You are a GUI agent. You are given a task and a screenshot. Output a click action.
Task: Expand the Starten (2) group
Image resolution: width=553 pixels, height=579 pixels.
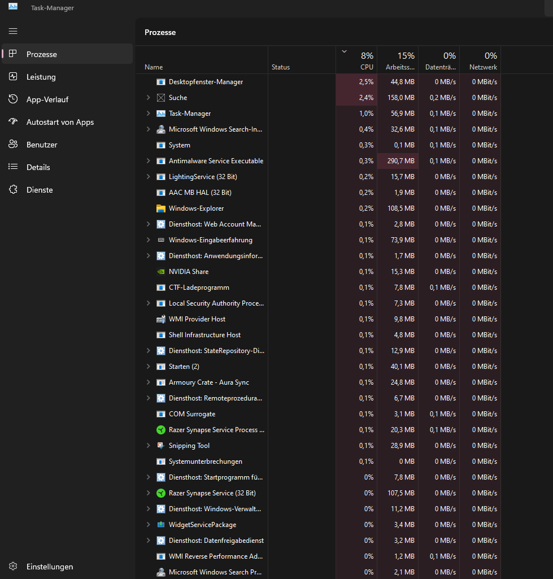[x=148, y=366]
